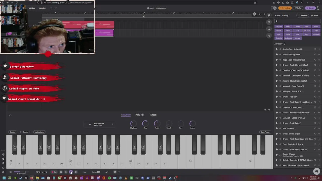Switch to the Effects tab
Image resolution: width=322 pixels, height=181 pixels.
click(x=153, y=115)
